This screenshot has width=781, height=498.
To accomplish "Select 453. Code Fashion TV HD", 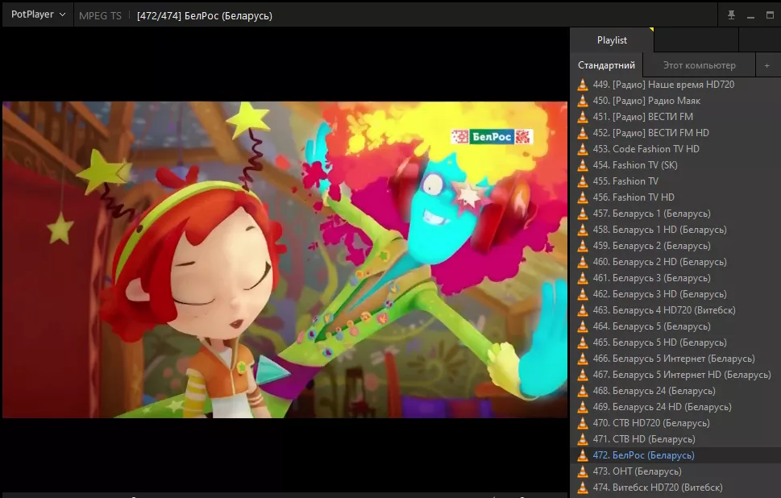I will (x=675, y=149).
